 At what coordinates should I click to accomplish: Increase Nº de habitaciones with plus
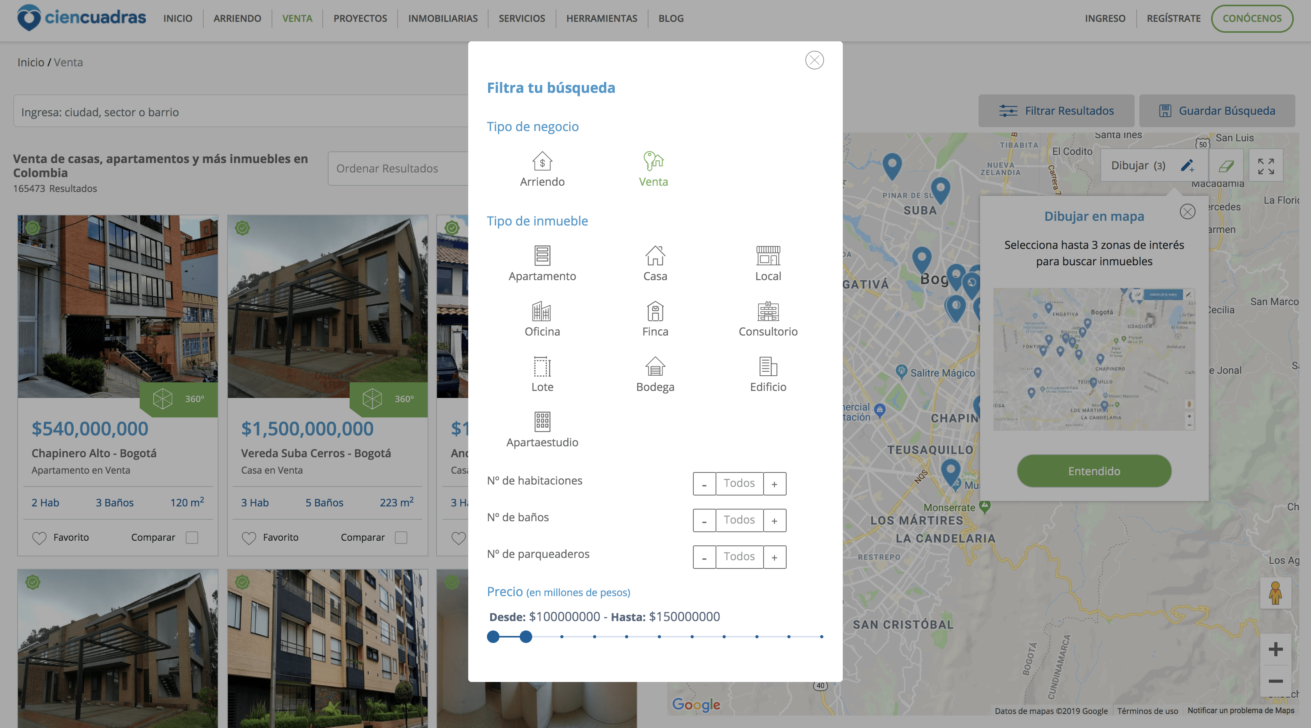(x=774, y=484)
